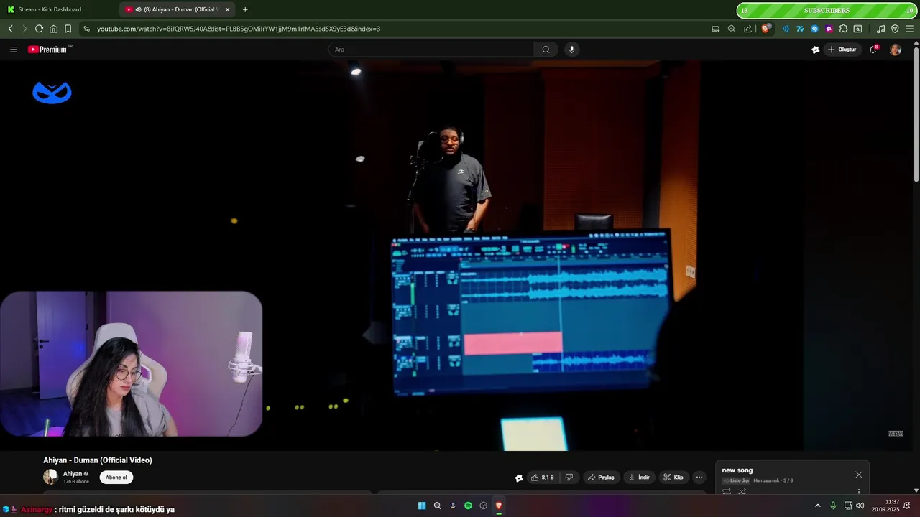Go to browser home page
The height and width of the screenshot is (517, 920).
click(53, 29)
